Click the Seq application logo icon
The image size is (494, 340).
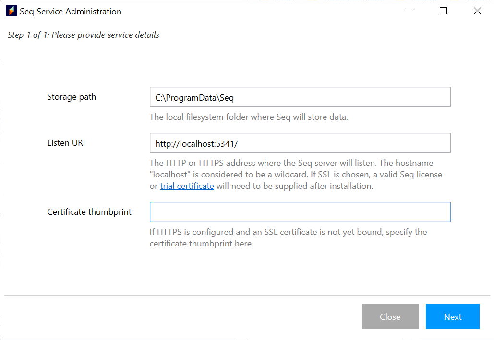point(12,11)
